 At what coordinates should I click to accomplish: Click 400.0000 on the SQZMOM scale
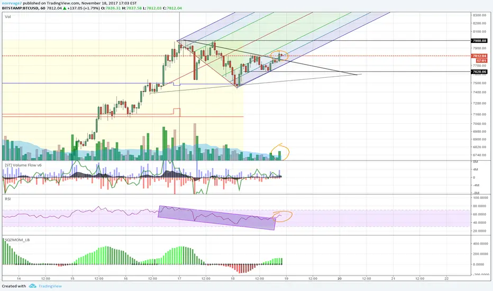(480, 244)
